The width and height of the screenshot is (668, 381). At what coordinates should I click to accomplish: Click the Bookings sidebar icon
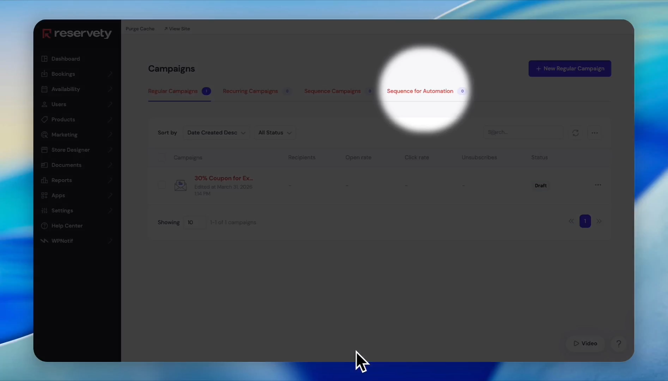coord(44,74)
